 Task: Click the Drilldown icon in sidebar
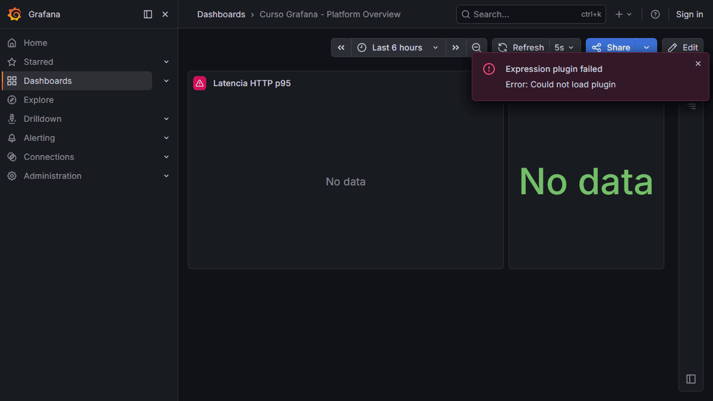click(x=12, y=119)
